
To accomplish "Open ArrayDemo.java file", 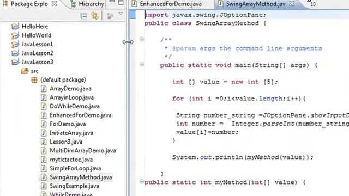I will (x=70, y=89).
